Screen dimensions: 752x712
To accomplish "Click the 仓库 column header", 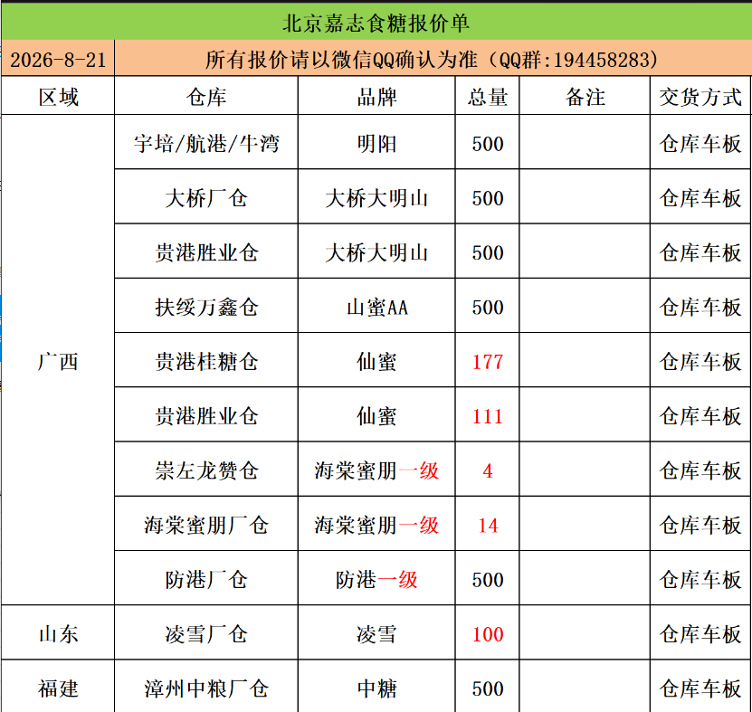I will tap(206, 97).
